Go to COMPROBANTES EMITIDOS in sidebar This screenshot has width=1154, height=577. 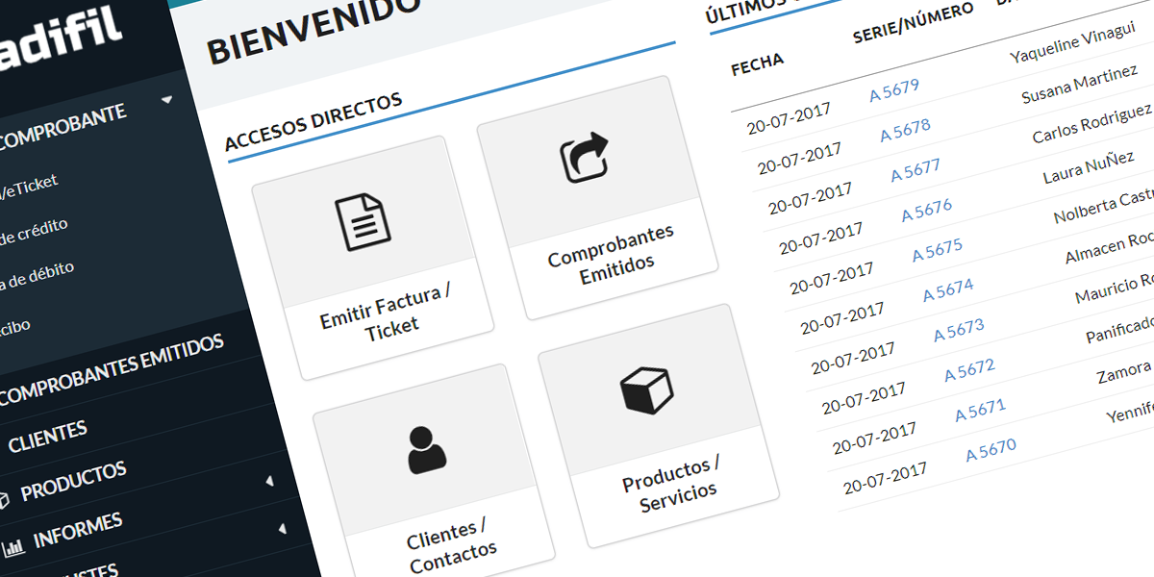pyautogui.click(x=112, y=368)
